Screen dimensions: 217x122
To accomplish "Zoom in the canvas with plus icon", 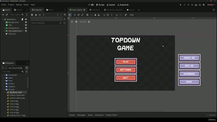I will (x=89, y=22).
